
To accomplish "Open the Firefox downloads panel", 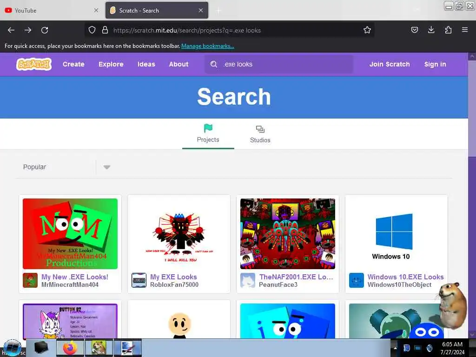I will coord(431,30).
